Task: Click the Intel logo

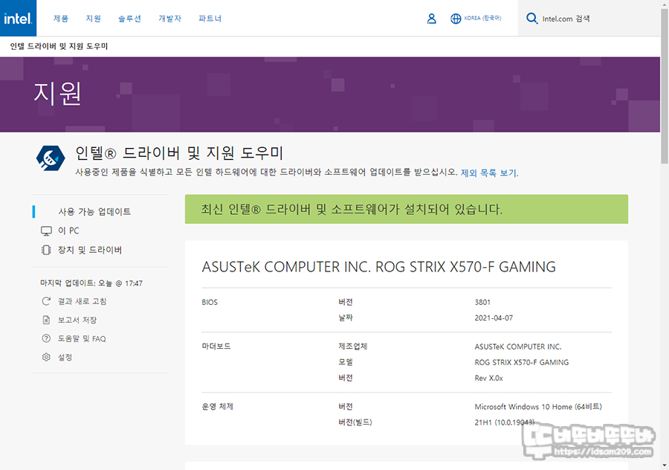Action: [18, 18]
